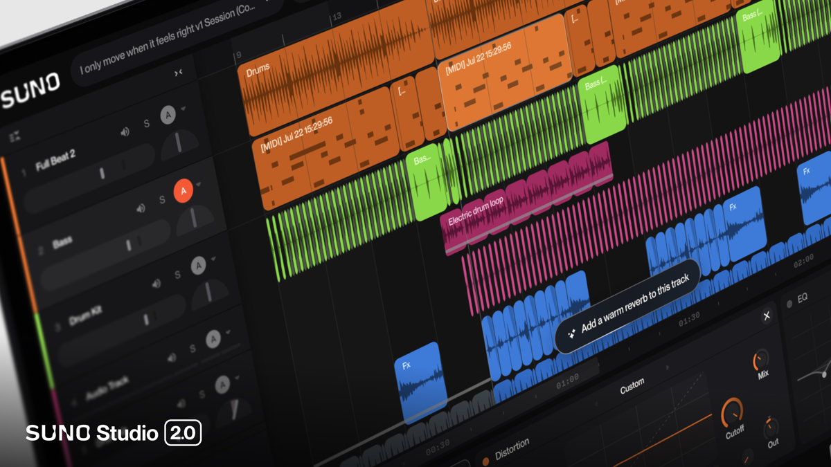Screen dimensions: 831x467
Task: Click bar 9 on the ruler
Action: tap(238, 55)
